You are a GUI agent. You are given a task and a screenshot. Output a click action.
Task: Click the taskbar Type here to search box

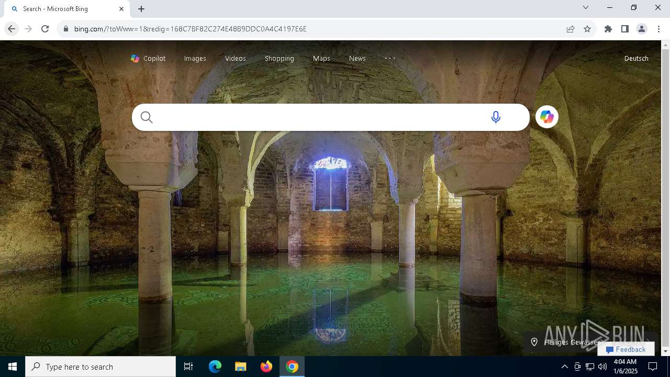point(100,367)
